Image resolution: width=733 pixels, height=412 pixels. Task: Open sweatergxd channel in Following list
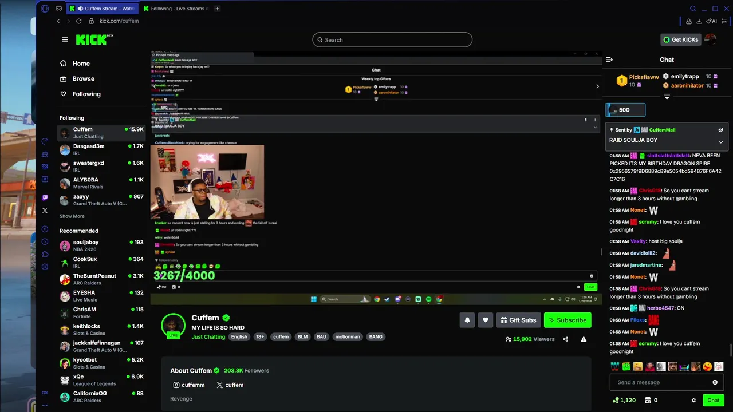101,167
